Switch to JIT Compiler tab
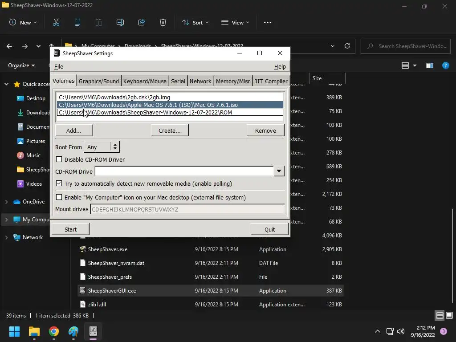 271,81
